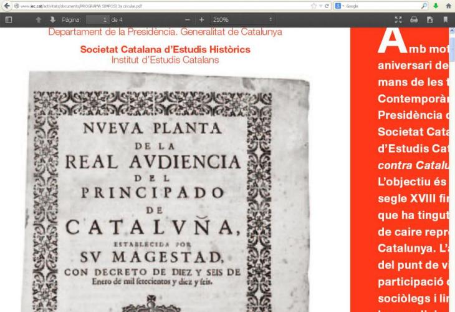Go to previous PDF page arrow
The image size is (455, 312).
[x=38, y=20]
